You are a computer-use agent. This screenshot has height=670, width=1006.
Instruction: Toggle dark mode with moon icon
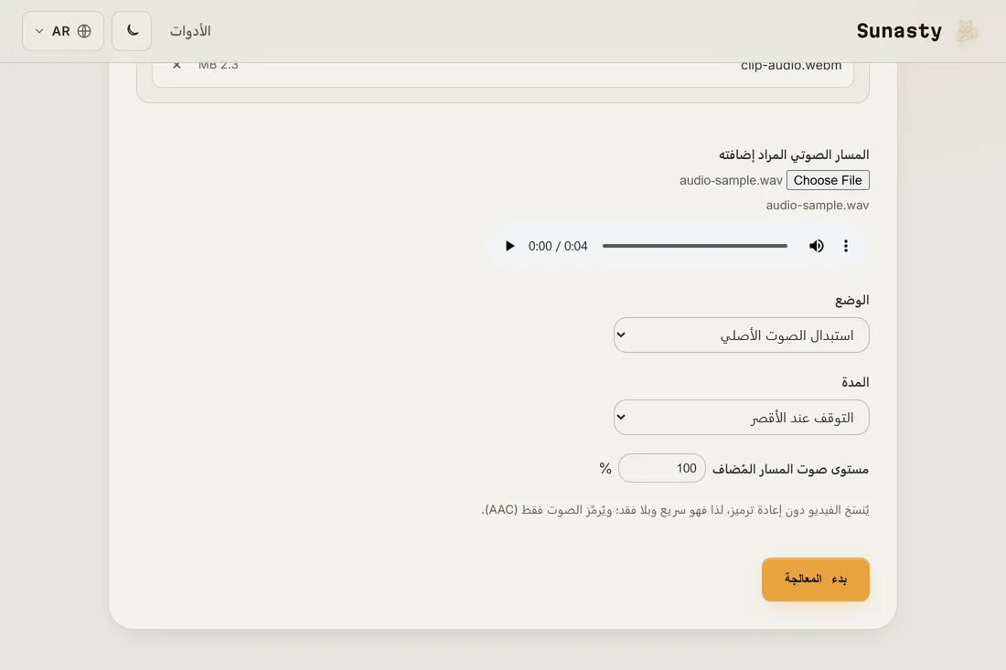pyautogui.click(x=132, y=31)
